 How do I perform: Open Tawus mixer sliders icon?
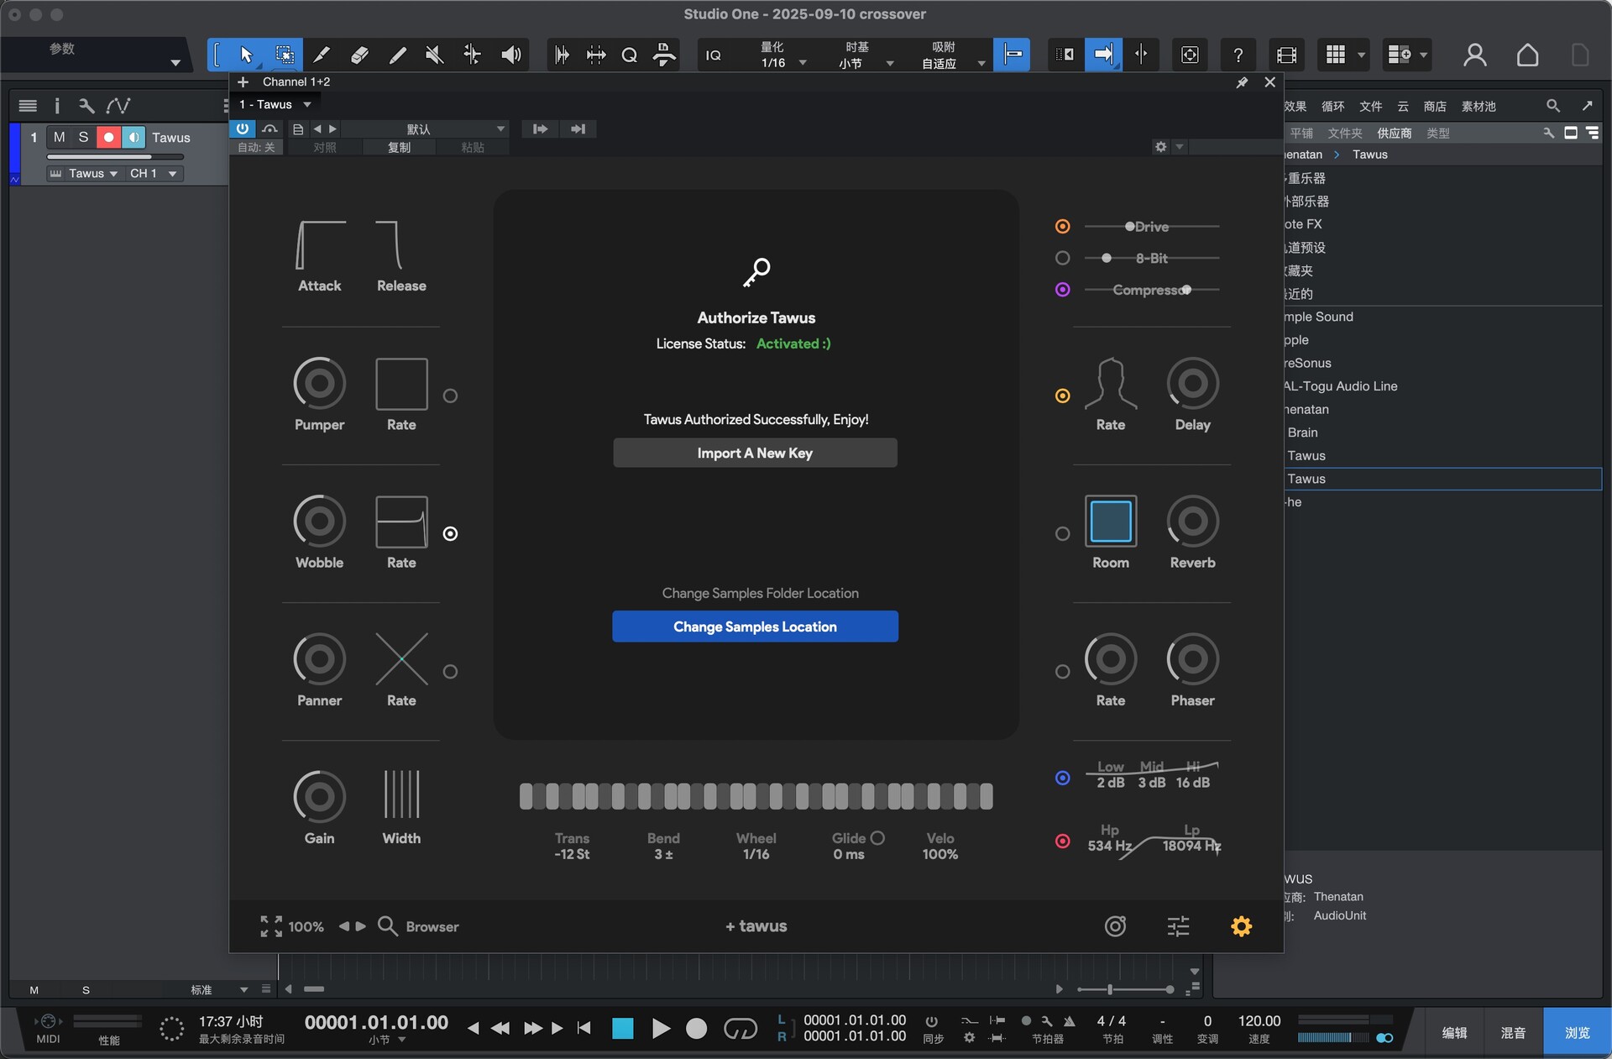tap(1178, 925)
